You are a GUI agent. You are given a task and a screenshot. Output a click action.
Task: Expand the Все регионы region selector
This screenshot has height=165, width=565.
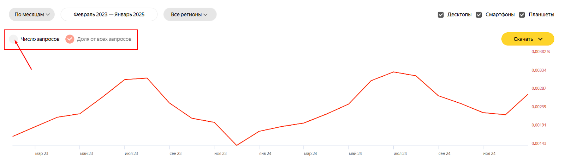pyautogui.click(x=190, y=14)
